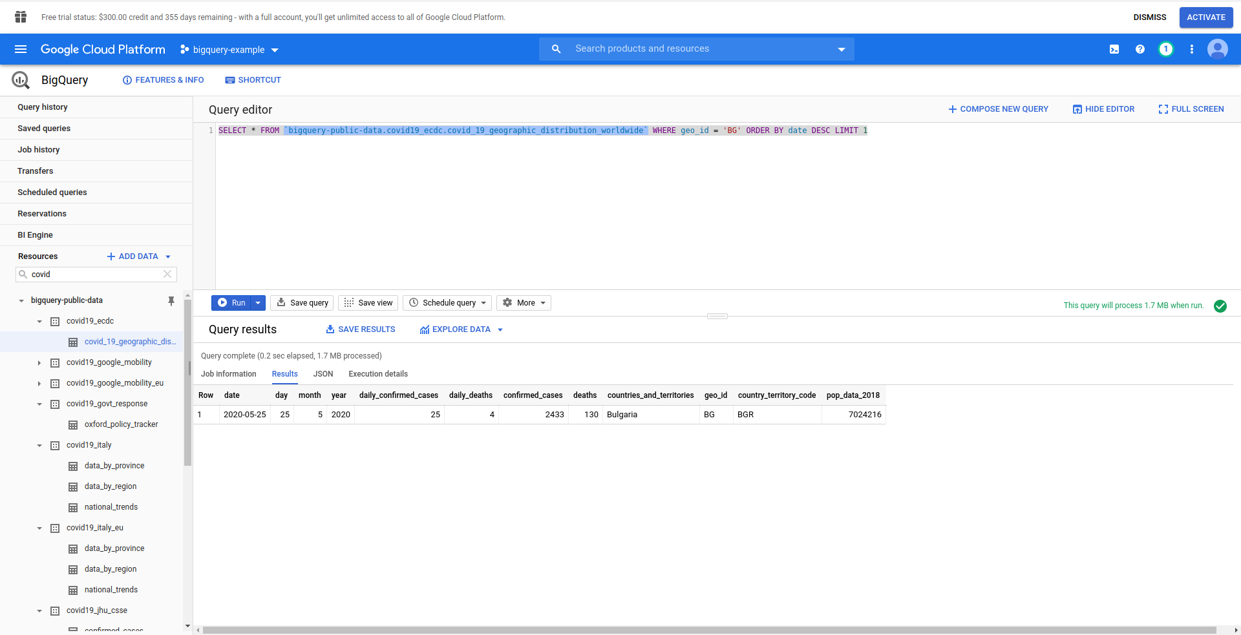The image size is (1241, 635).
Task: Open FEATURES & INFO link
Action: coord(164,80)
